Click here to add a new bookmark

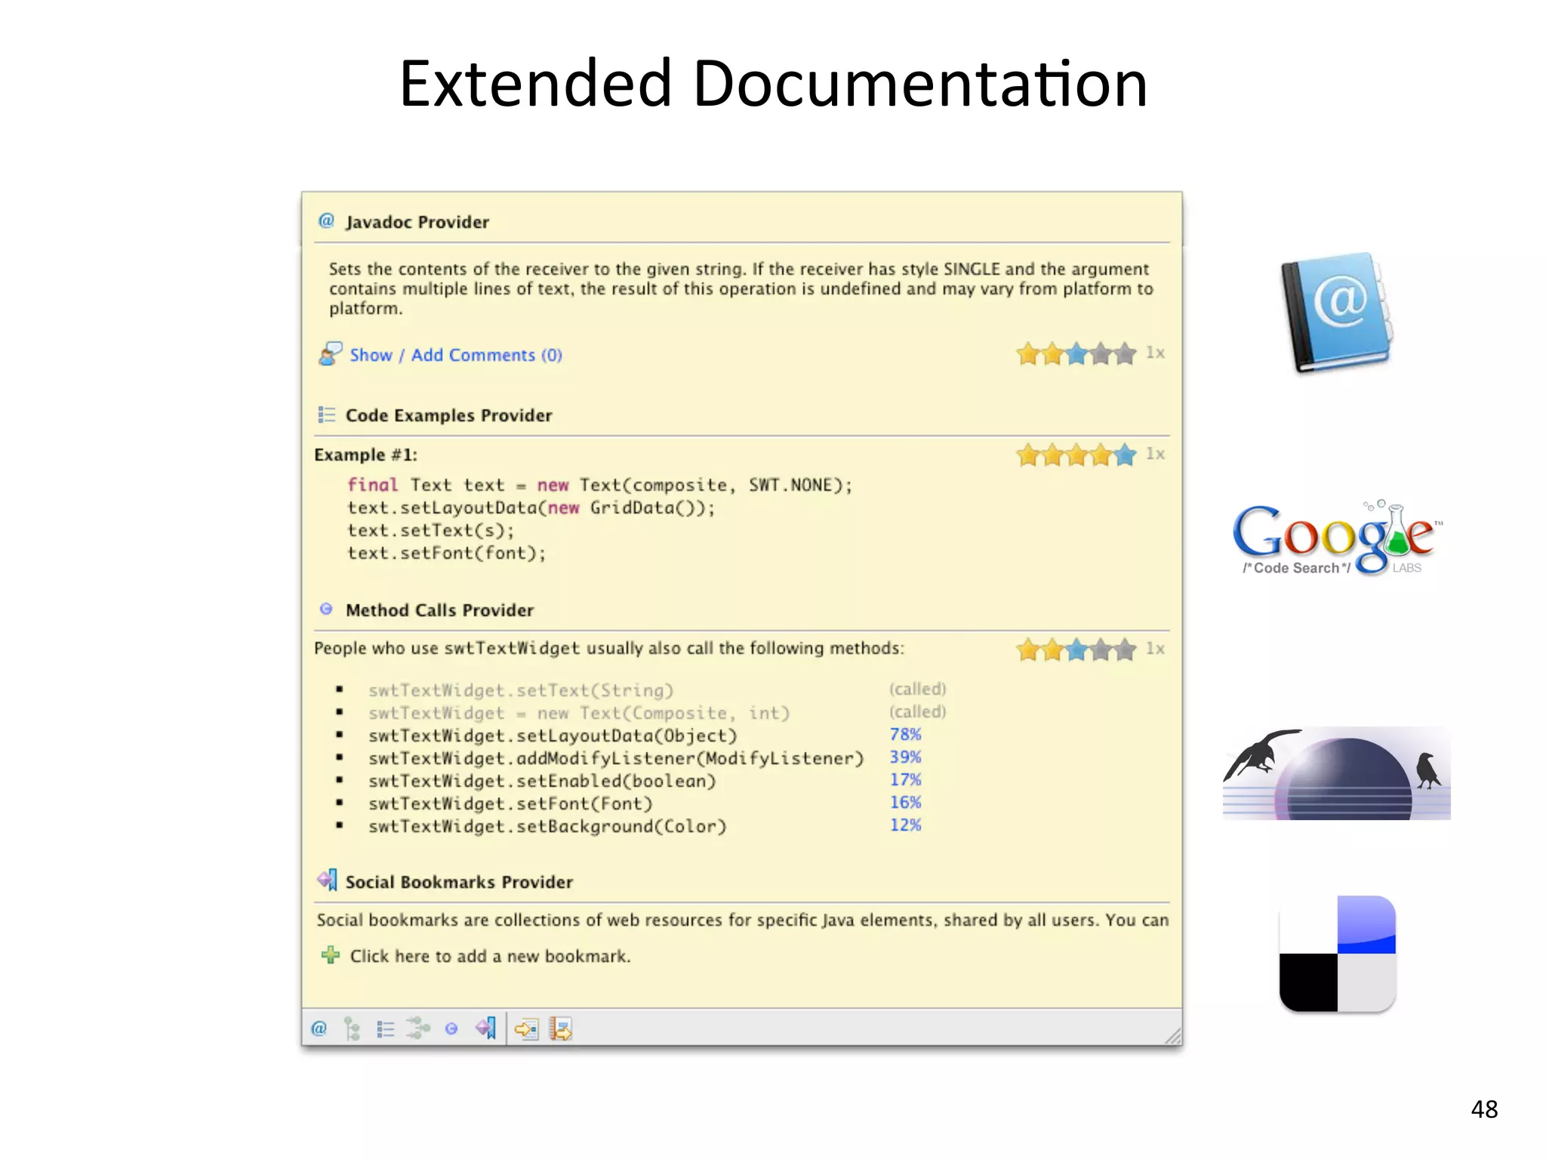tap(489, 956)
